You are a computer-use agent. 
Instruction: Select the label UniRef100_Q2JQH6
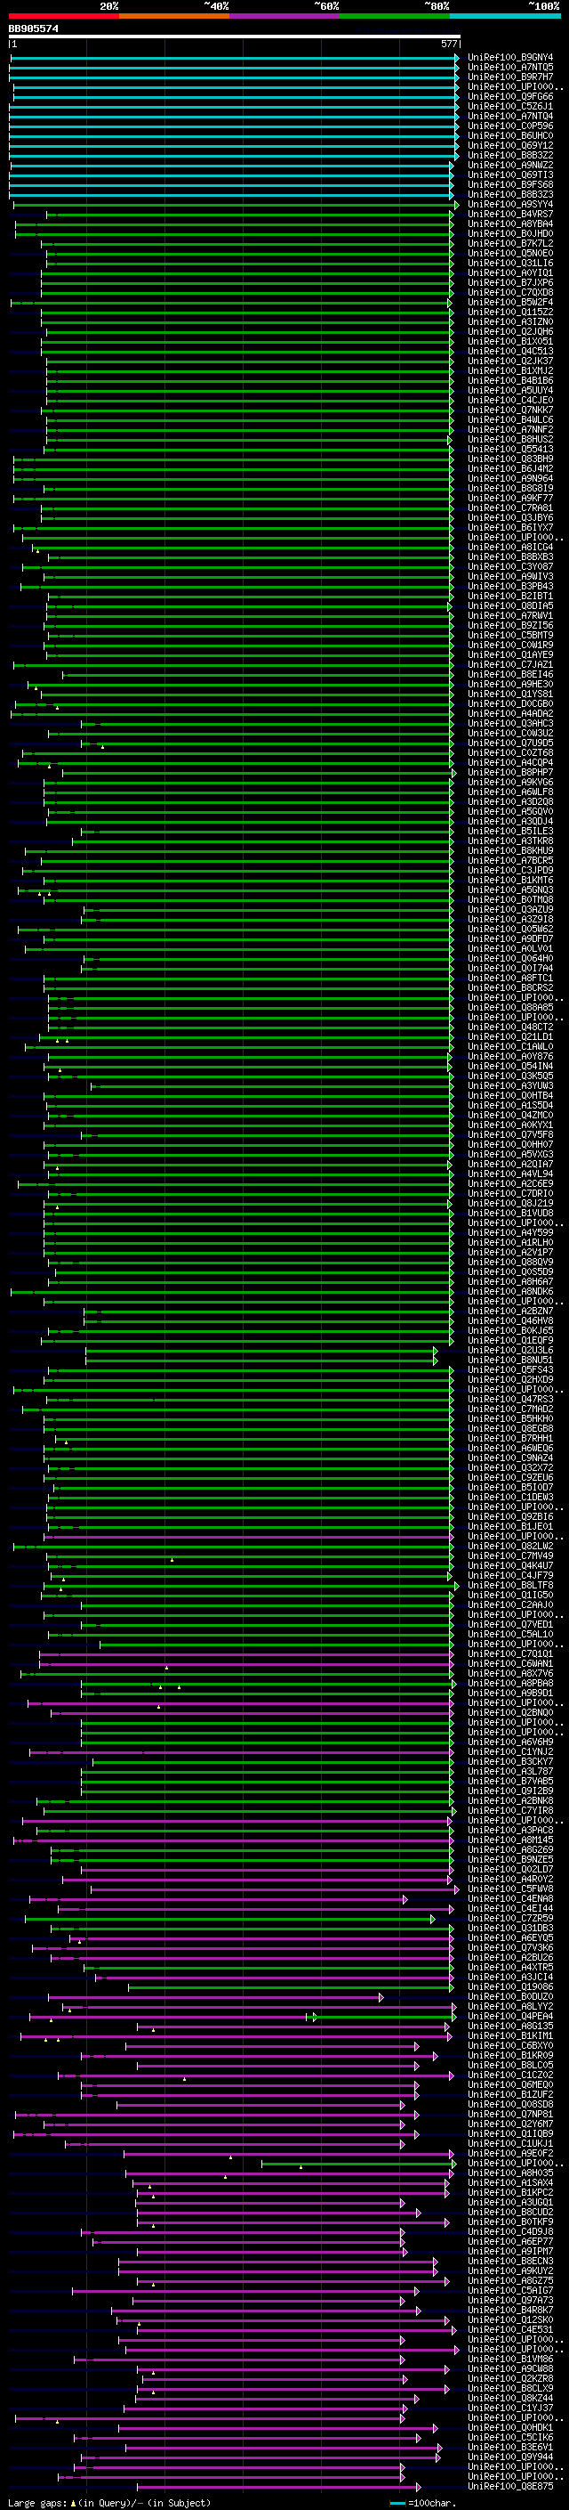click(509, 331)
